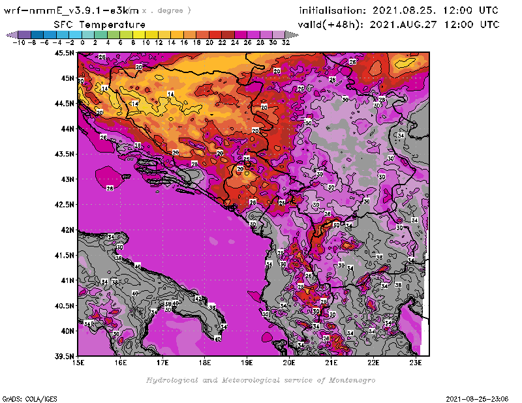Click the 22E longitude axis label
This screenshot has height=403, width=522.
(x=373, y=363)
